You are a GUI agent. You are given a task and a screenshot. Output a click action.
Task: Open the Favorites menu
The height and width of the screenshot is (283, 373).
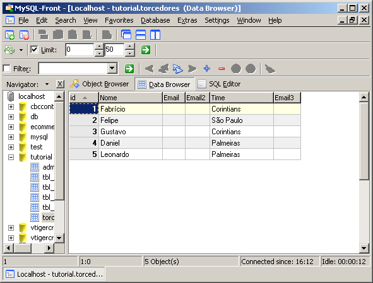click(119, 20)
